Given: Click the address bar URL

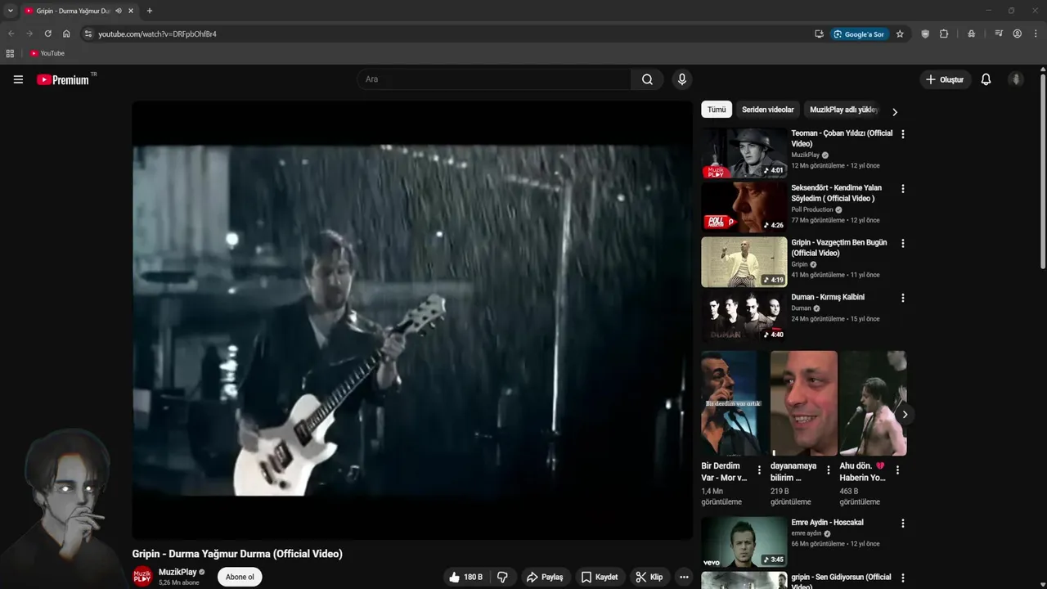Looking at the screenshot, I should [157, 34].
